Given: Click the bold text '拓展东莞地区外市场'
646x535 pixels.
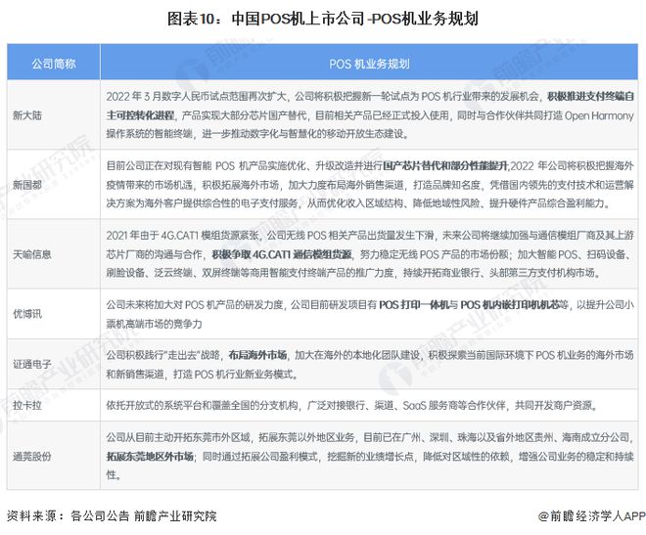Looking at the screenshot, I should pos(150,456).
